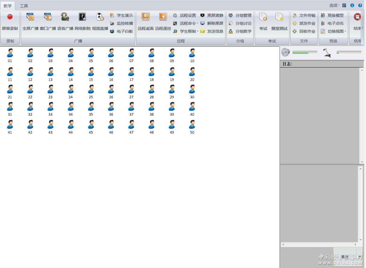Adjust the speaker volume slider
The image size is (366, 268).
pos(304,52)
